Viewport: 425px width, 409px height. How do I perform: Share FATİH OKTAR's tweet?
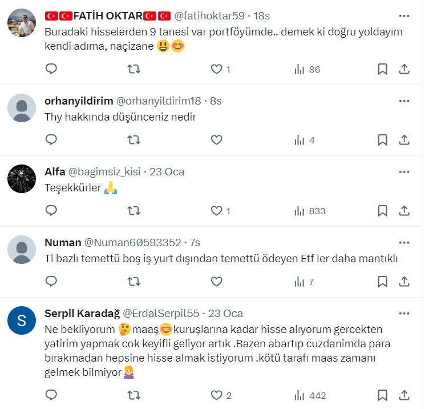[x=404, y=69]
